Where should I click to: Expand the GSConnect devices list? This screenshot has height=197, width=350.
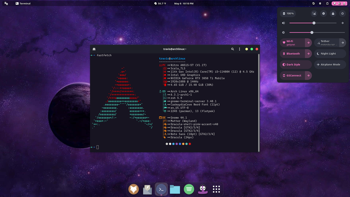point(308,76)
